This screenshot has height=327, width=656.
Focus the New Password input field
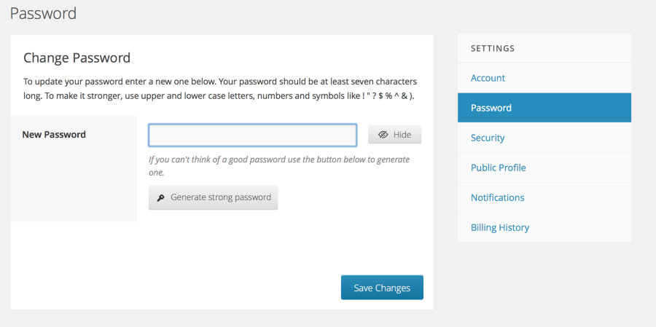pos(252,135)
